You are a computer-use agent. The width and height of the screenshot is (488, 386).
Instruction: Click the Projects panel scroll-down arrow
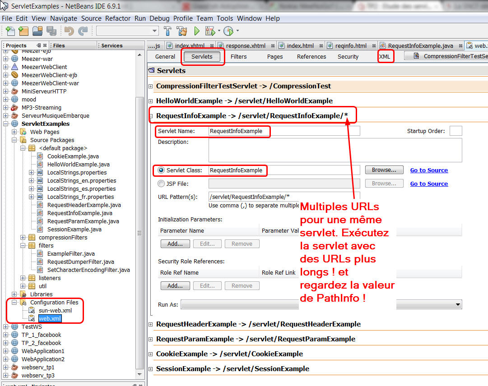(139, 374)
